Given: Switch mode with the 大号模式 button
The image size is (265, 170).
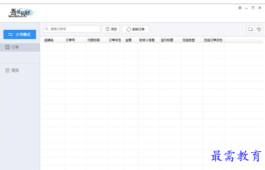Looking at the screenshot, I should 20,34.
